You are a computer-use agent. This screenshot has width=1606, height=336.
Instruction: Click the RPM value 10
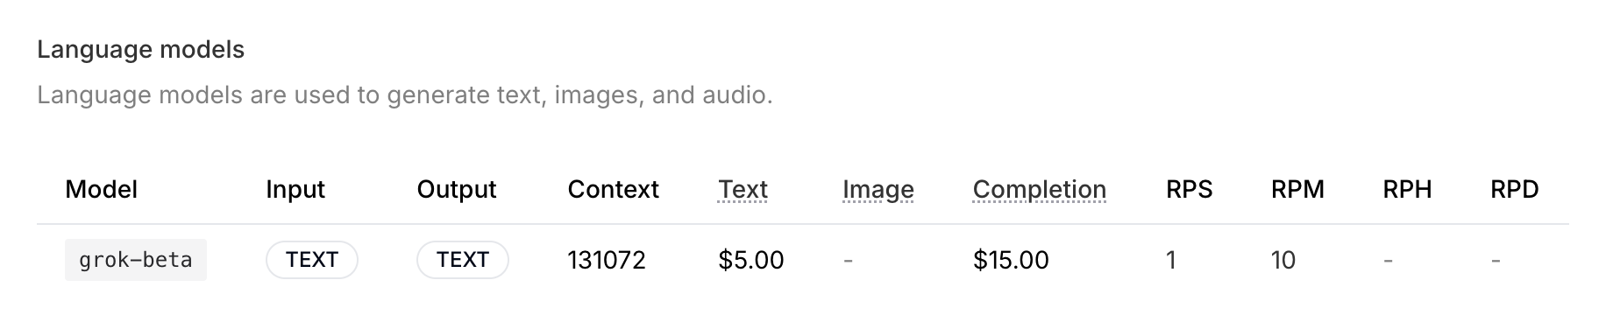tap(1283, 260)
